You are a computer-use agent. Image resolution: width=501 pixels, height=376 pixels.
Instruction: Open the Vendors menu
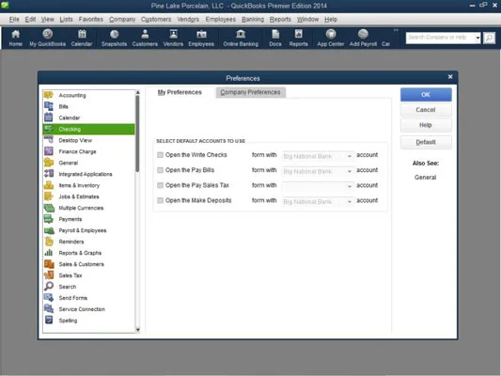click(188, 20)
